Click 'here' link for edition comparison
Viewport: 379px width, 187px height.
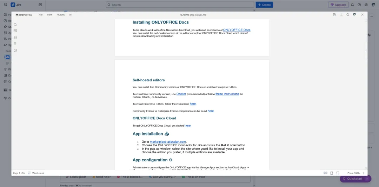(x=211, y=111)
